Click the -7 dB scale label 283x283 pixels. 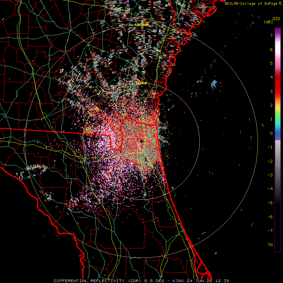click(270, 231)
